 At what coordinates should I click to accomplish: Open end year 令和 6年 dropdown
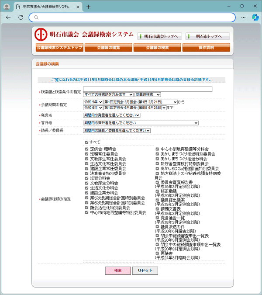click(93, 108)
